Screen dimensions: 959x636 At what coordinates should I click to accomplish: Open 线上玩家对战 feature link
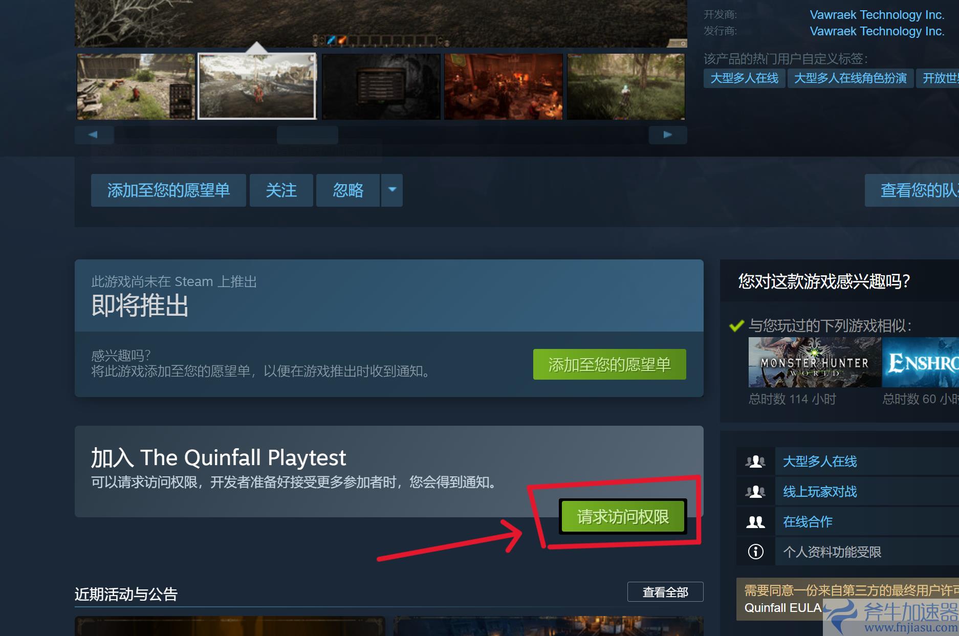click(820, 492)
